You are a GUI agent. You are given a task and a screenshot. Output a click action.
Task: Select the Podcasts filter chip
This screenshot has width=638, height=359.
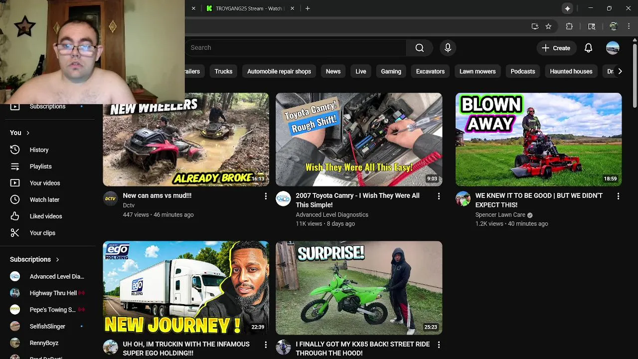pyautogui.click(x=523, y=71)
